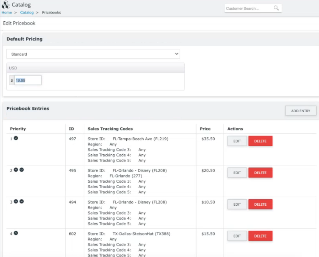Move priority 3 entry down arrow
The height and width of the screenshot is (257, 319).
pyautogui.click(x=22, y=201)
